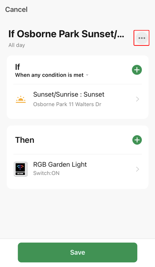Expand the 'When any condition is met' dropdown
Image resolution: width=155 pixels, height=267 pixels.
(x=52, y=75)
